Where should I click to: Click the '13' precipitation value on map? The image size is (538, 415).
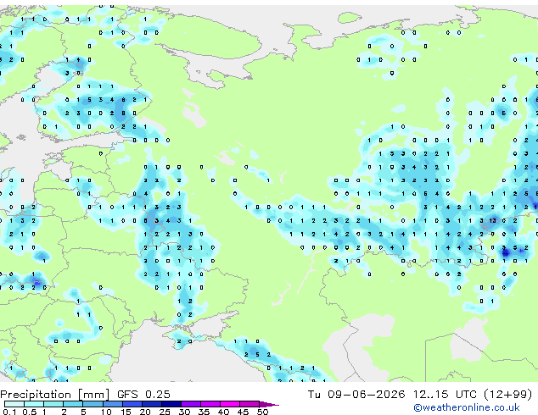(492, 220)
